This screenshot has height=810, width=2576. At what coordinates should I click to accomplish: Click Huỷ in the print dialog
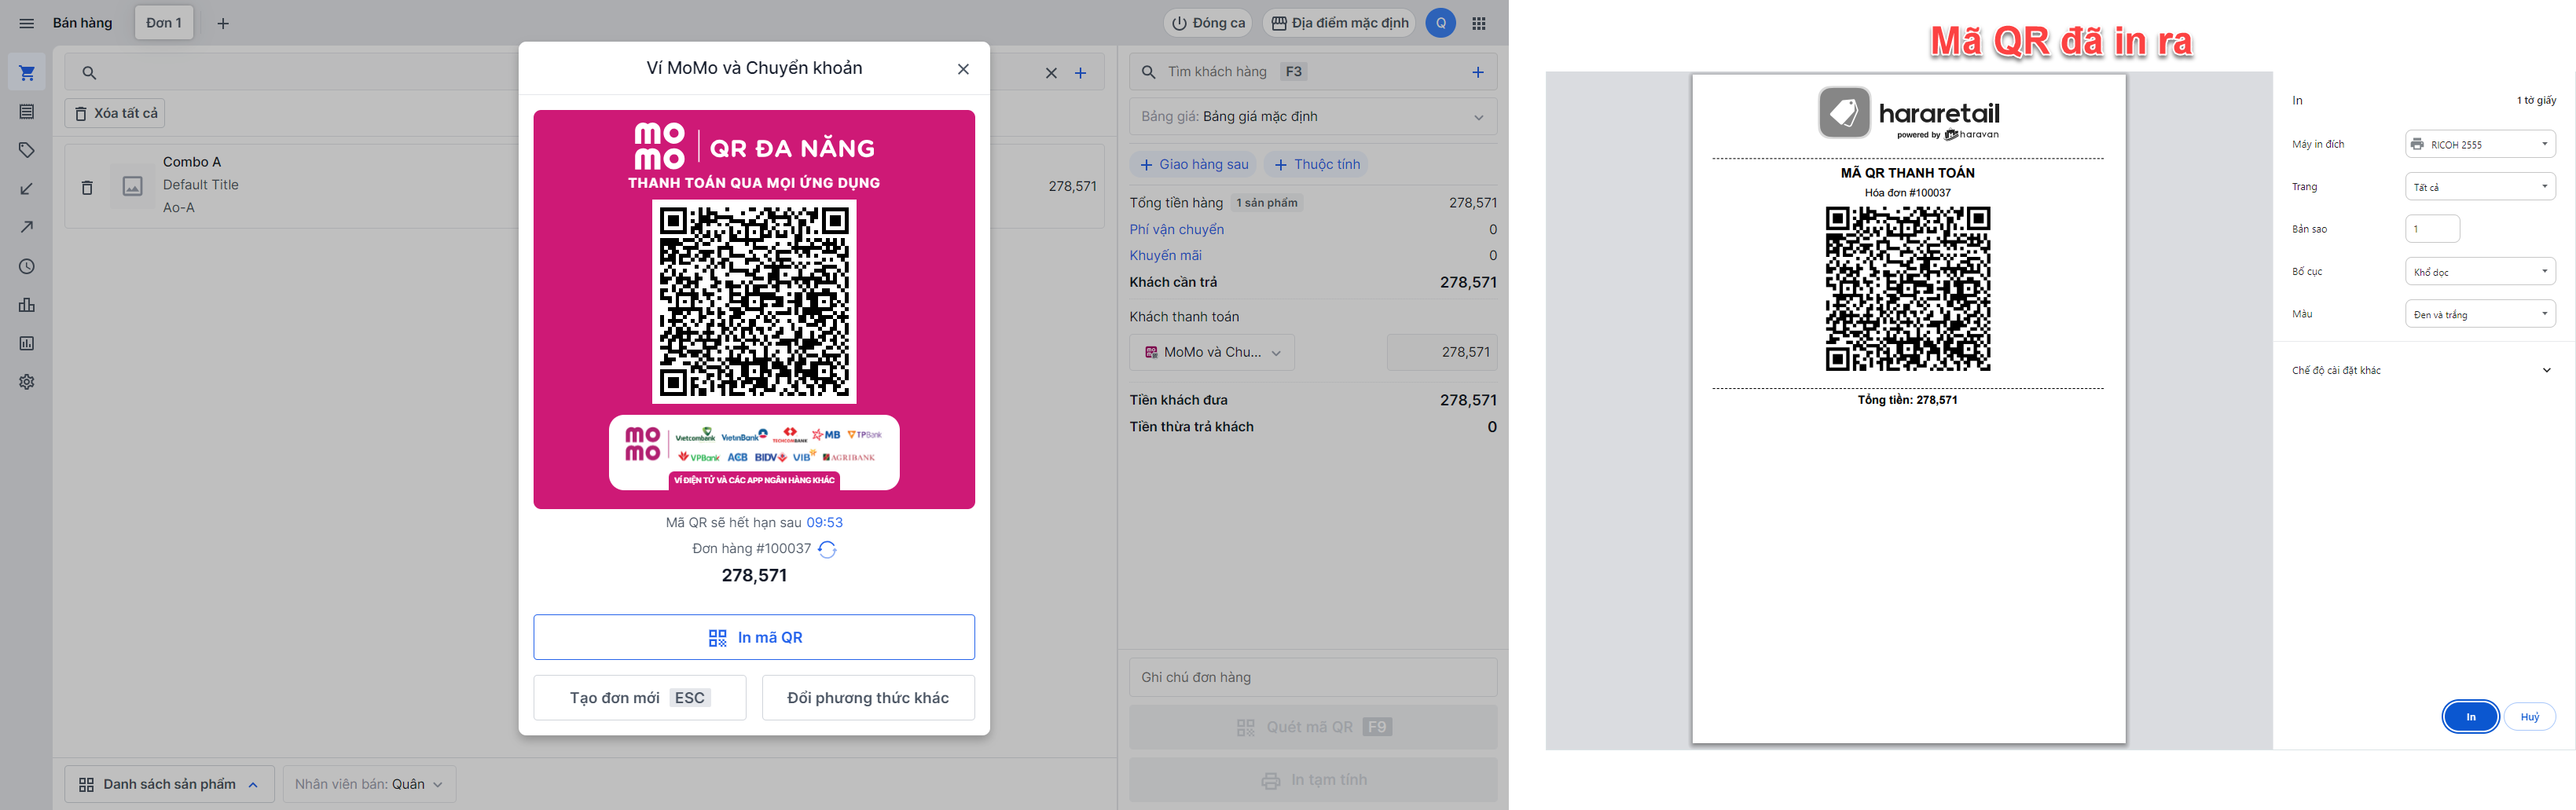pyautogui.click(x=2529, y=717)
